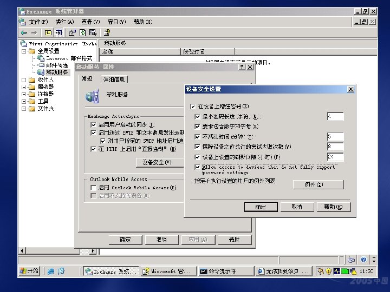Select the First Organization (Exchange) root icon

click(24, 44)
